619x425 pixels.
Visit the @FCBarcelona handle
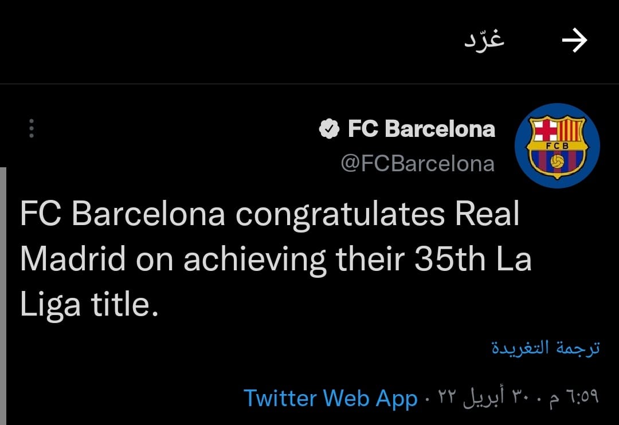tap(417, 164)
